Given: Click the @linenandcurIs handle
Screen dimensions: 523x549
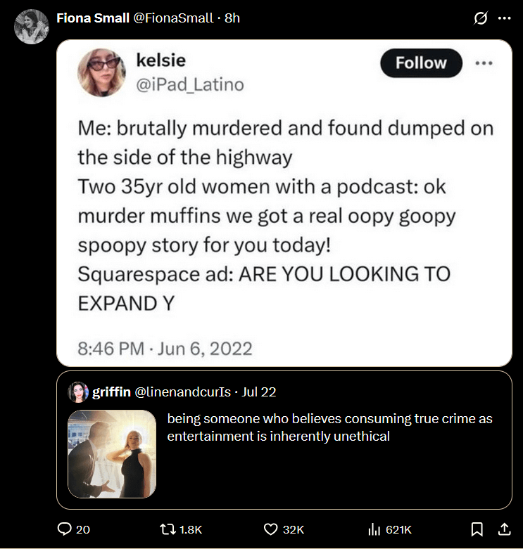Looking at the screenshot, I should (182, 392).
